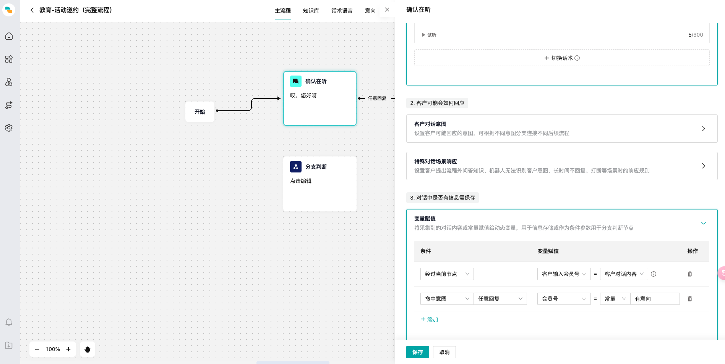The image size is (725, 364).
Task: Select the 分支判断 node on canvas
Action: click(x=320, y=184)
